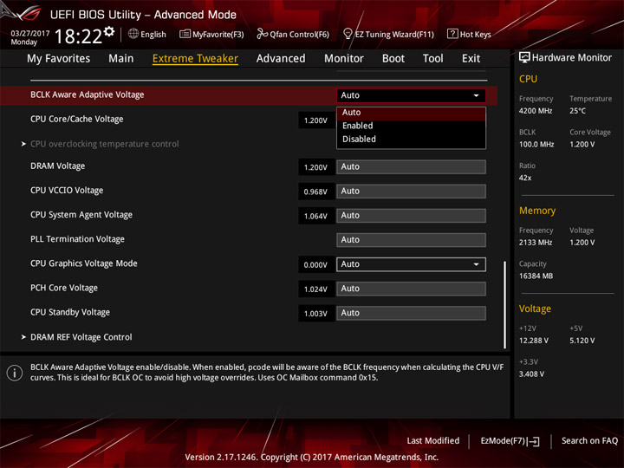The height and width of the screenshot is (468, 624).
Task: Open the MyFavorite(F3) list icon
Action: coord(185,34)
